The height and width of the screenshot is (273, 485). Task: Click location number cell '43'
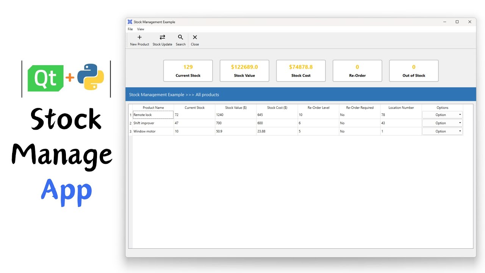tap(401, 123)
